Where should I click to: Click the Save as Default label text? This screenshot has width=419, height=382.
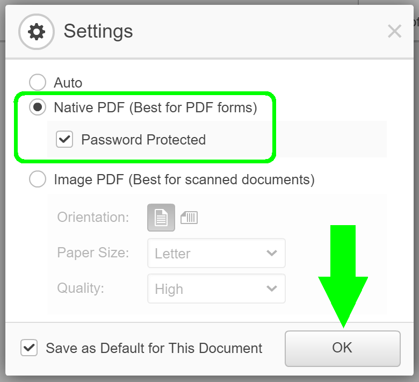point(154,348)
